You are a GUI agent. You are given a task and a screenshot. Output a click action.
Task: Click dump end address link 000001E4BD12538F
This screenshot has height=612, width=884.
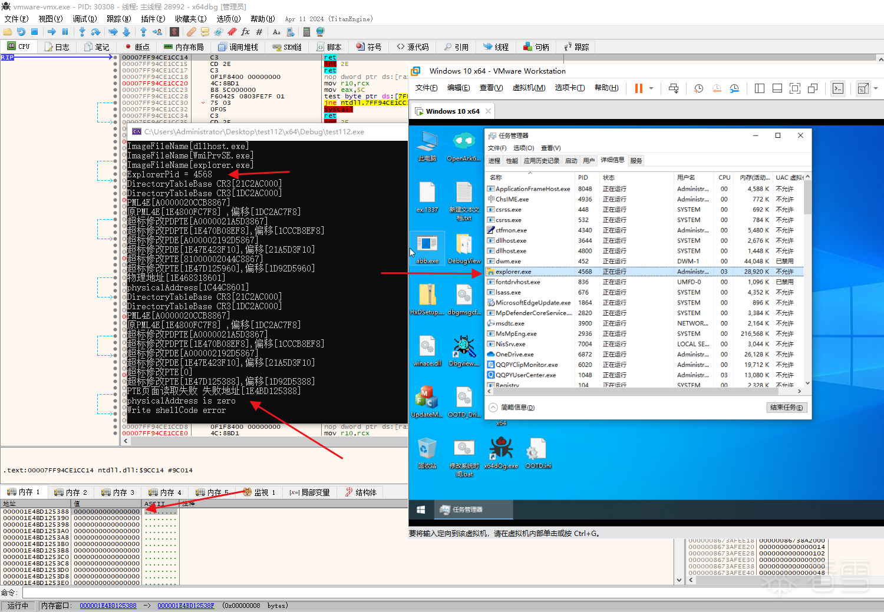pos(186,606)
